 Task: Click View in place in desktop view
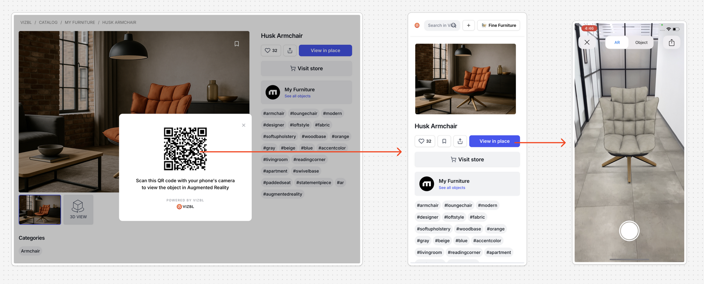pos(325,50)
